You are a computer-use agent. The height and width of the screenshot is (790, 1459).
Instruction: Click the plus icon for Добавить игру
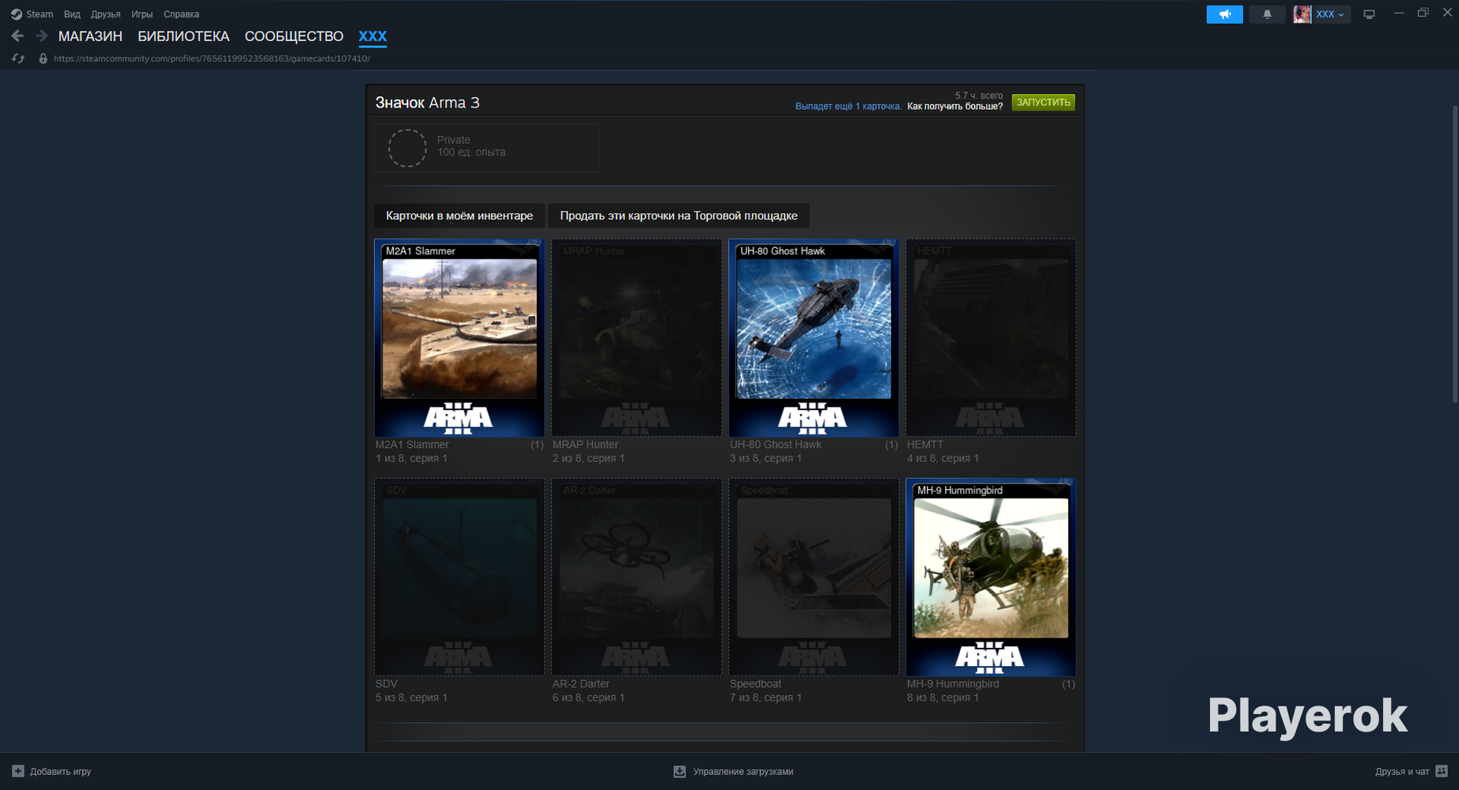point(18,771)
